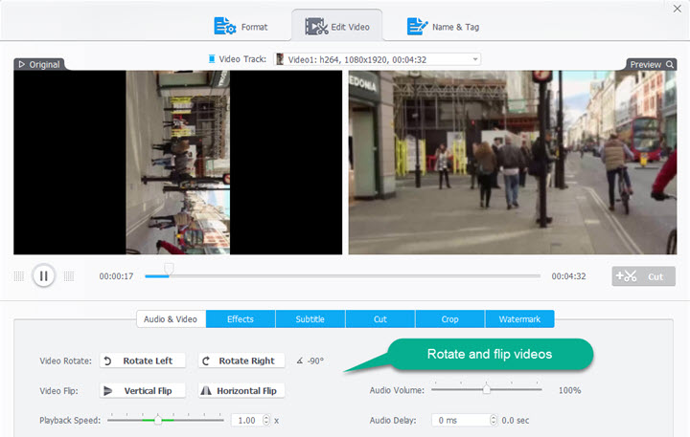The image size is (690, 437).
Task: Click the Playback Speed value field
Action: tap(246, 421)
